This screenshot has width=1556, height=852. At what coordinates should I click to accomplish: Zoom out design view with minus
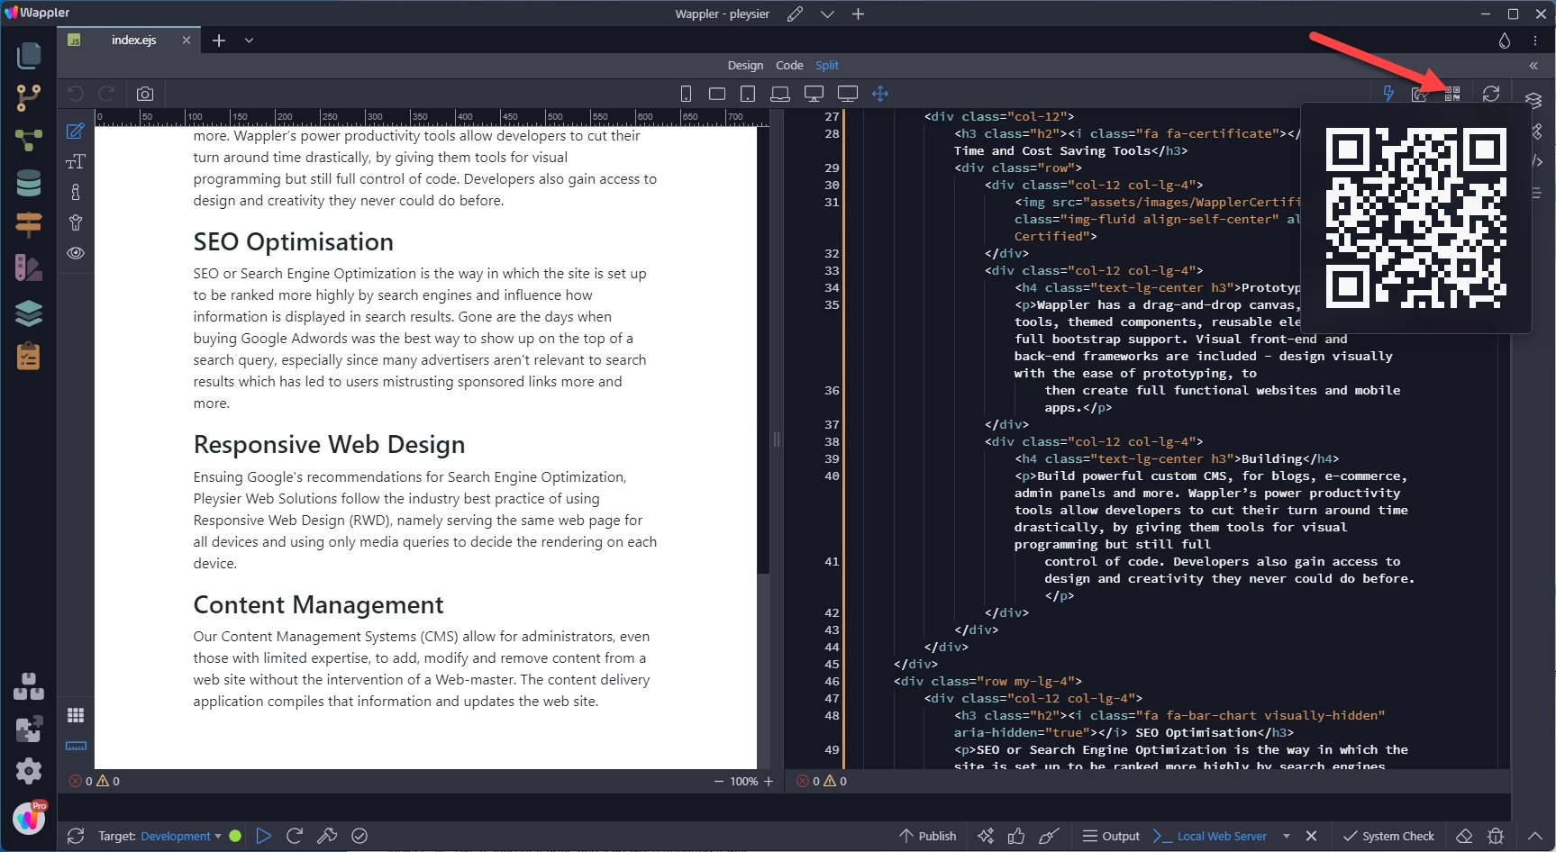pyautogui.click(x=719, y=782)
